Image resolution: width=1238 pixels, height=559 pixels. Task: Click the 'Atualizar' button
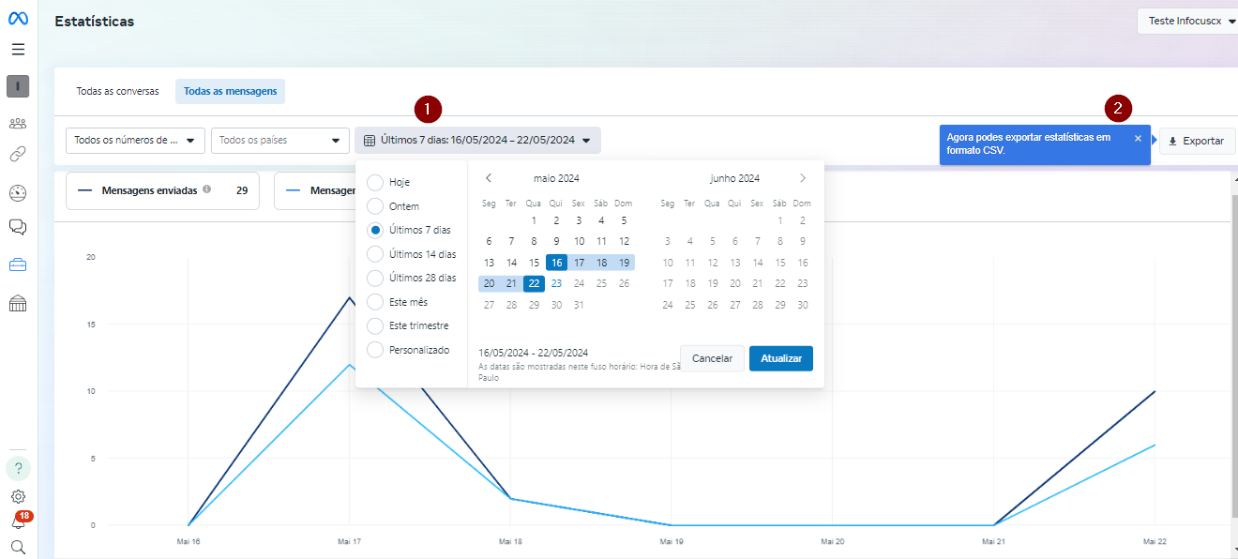point(780,359)
